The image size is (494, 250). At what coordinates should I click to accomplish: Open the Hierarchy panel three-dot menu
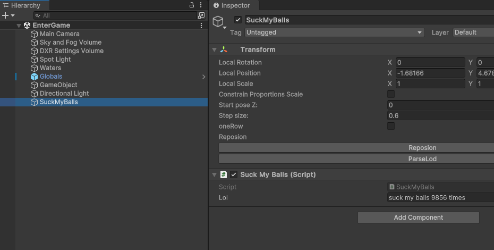coord(201,5)
